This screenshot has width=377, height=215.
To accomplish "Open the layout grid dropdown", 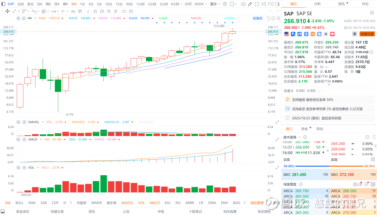I will 233,4.
